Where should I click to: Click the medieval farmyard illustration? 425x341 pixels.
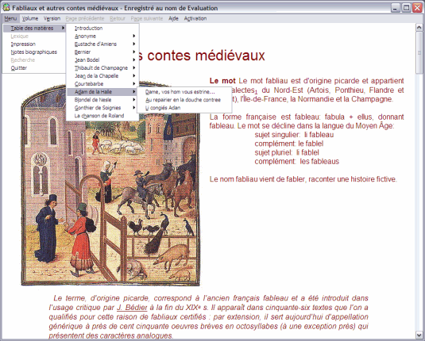coord(111,183)
